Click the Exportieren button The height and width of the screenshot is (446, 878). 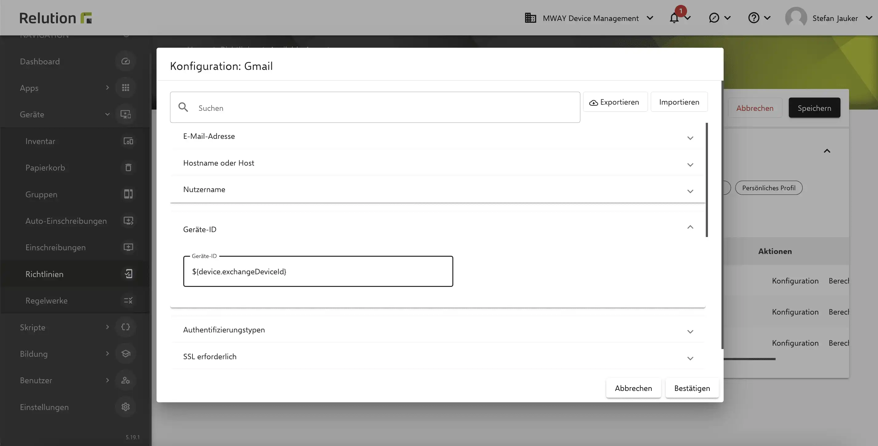point(615,102)
